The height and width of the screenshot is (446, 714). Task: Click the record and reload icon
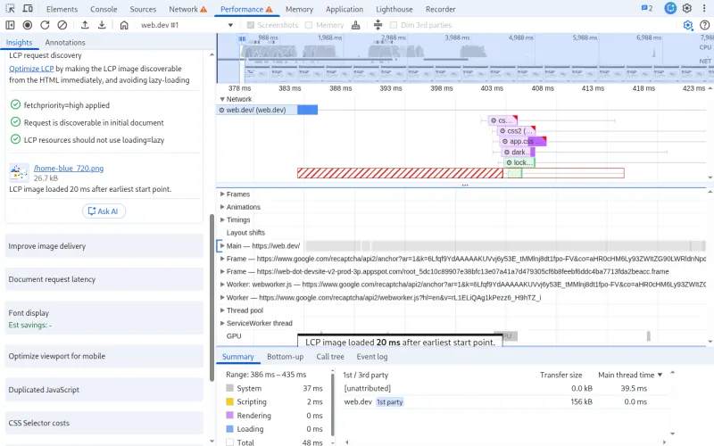[45, 25]
